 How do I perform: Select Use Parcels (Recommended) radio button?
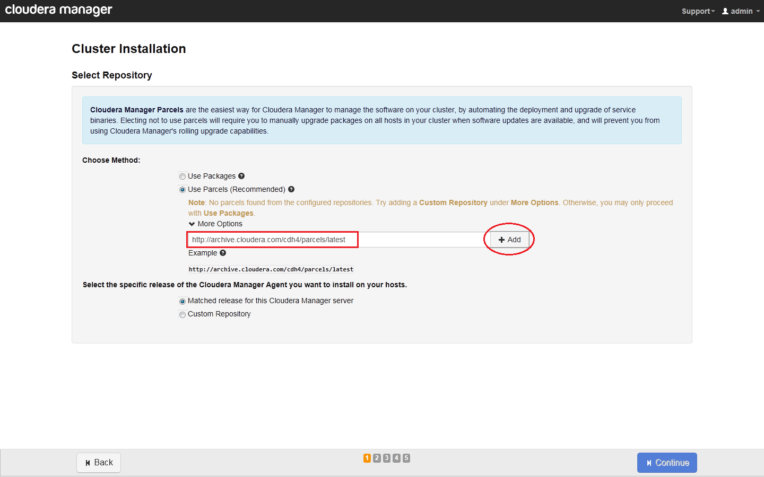183,190
